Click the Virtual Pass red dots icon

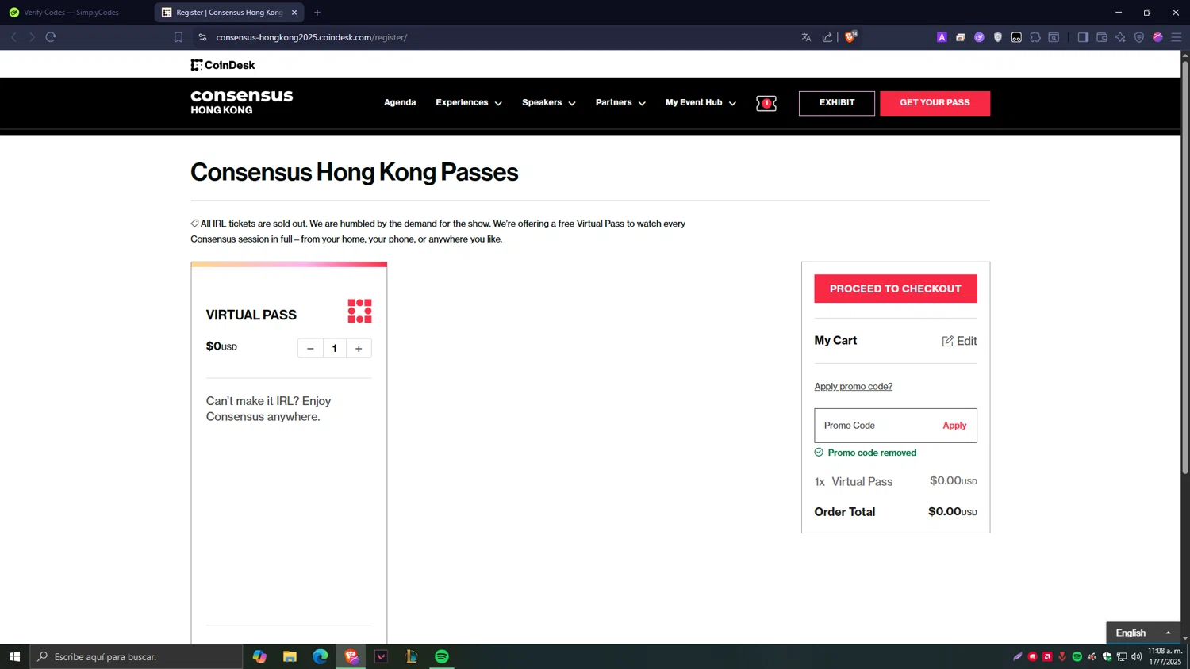pos(359,311)
